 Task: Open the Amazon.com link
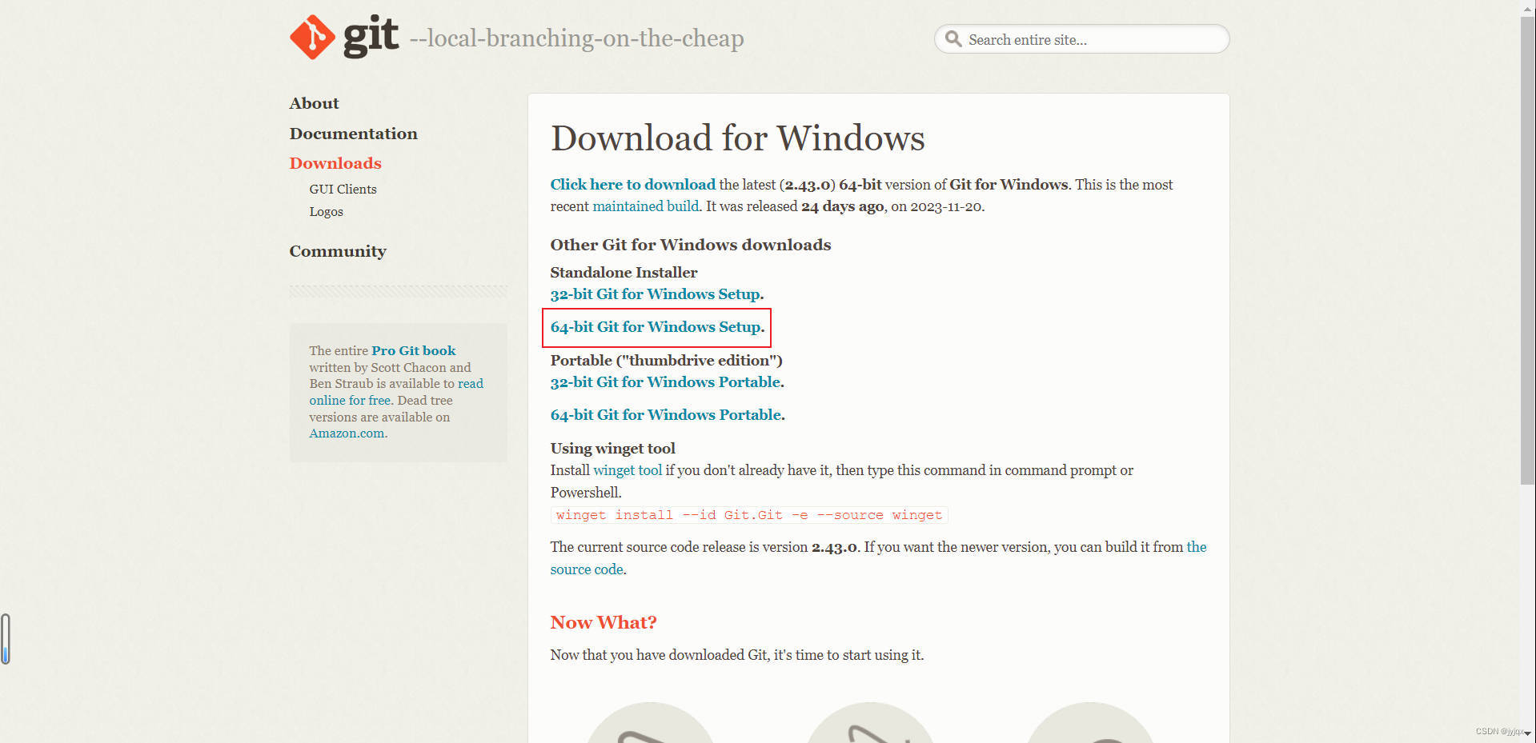tap(347, 433)
